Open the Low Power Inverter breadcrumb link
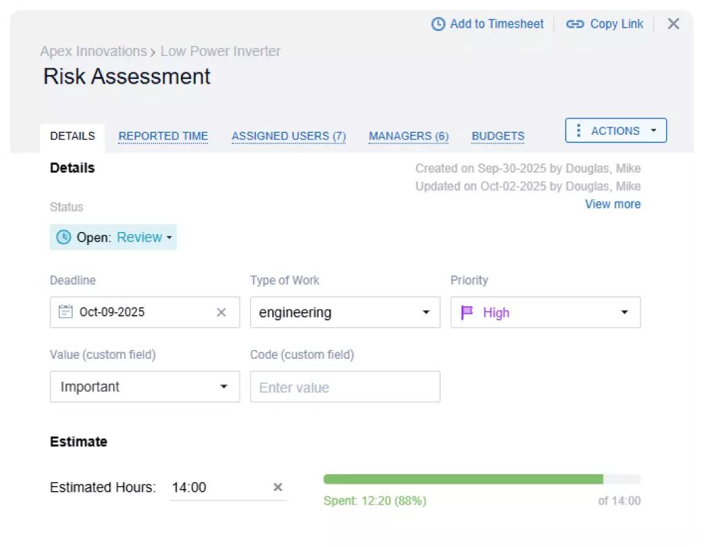 pos(221,51)
